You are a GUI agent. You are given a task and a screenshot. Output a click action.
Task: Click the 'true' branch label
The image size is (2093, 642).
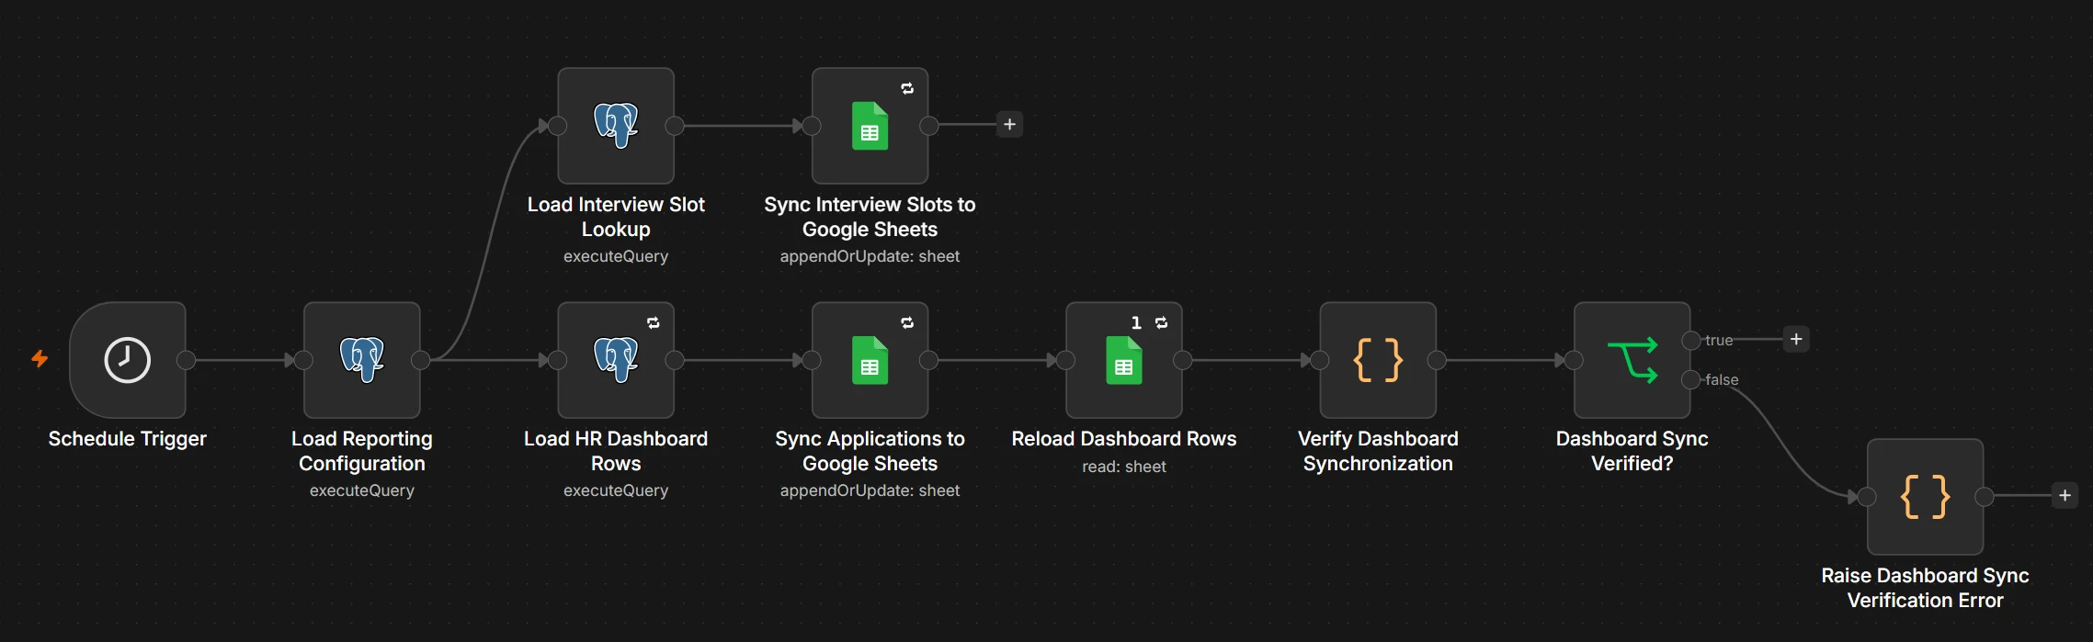click(x=1719, y=340)
